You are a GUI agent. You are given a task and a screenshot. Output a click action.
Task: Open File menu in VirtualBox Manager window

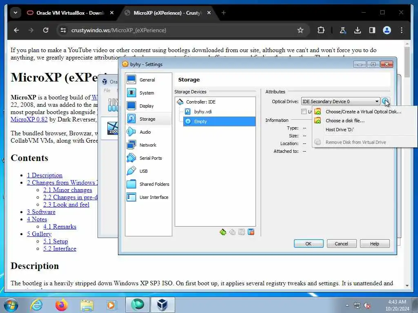coord(107,90)
